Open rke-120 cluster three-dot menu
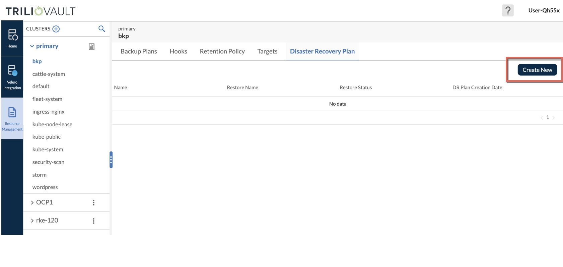The height and width of the screenshot is (267, 563). 93,221
